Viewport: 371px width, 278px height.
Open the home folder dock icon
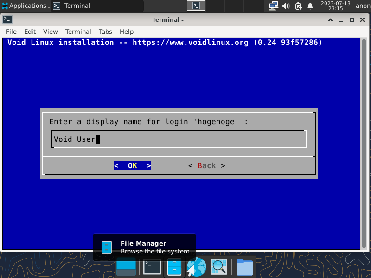(x=245, y=267)
